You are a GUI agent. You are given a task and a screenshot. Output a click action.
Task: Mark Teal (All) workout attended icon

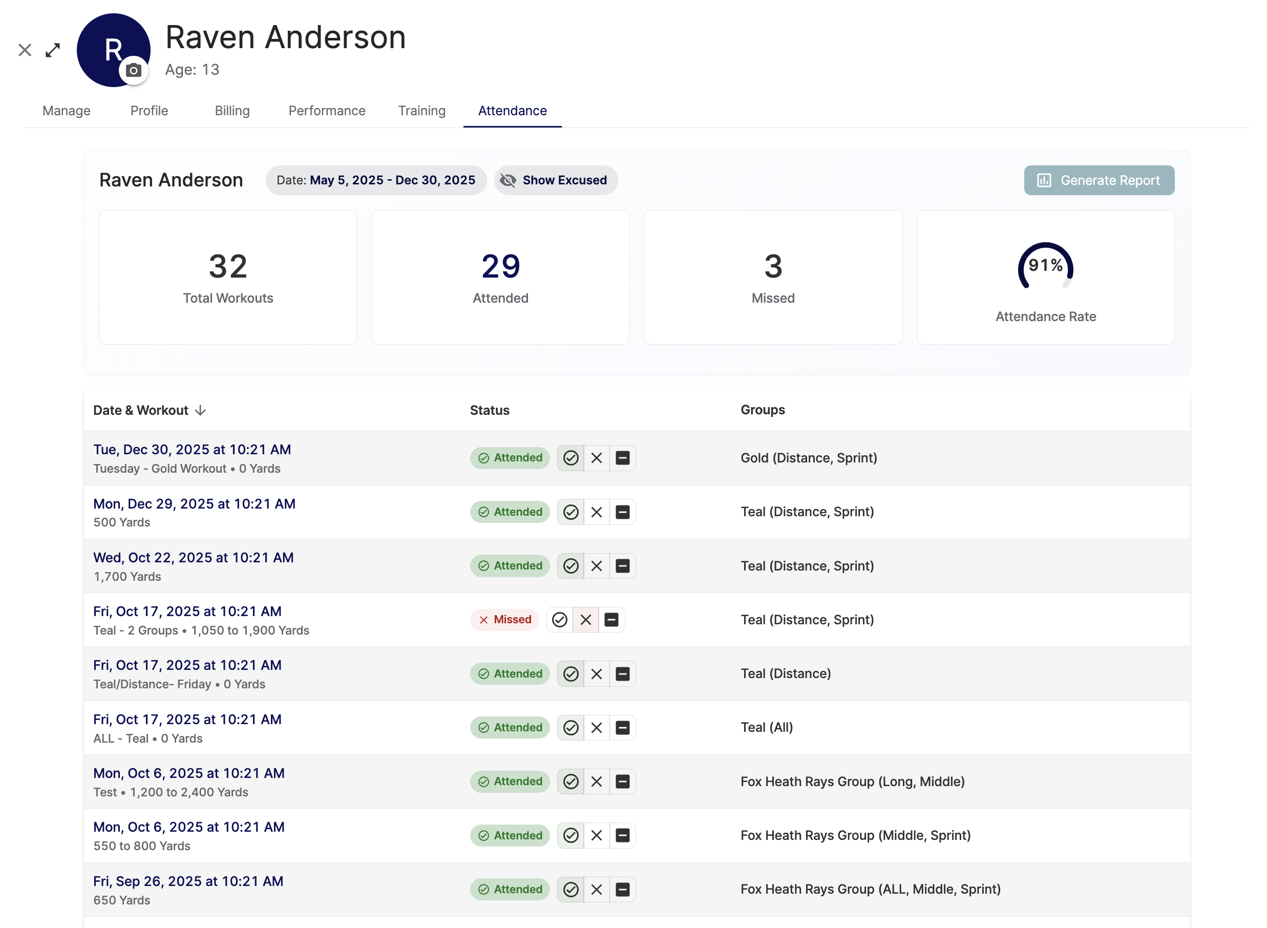pyautogui.click(x=571, y=727)
